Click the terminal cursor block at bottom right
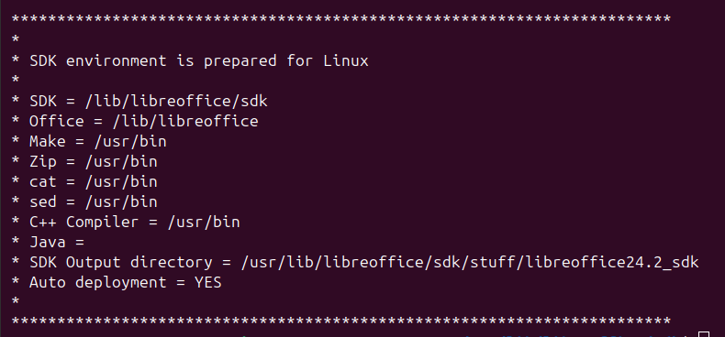 [704, 334]
